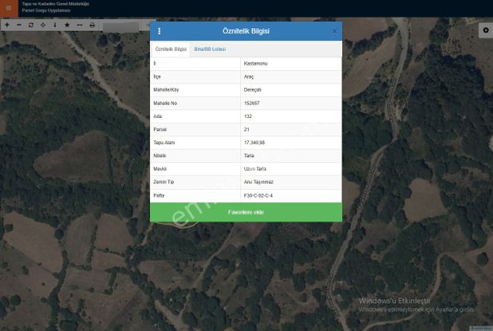This screenshot has width=493, height=331.
Task: Open the three-dot menu in dialog header
Action: point(159,31)
